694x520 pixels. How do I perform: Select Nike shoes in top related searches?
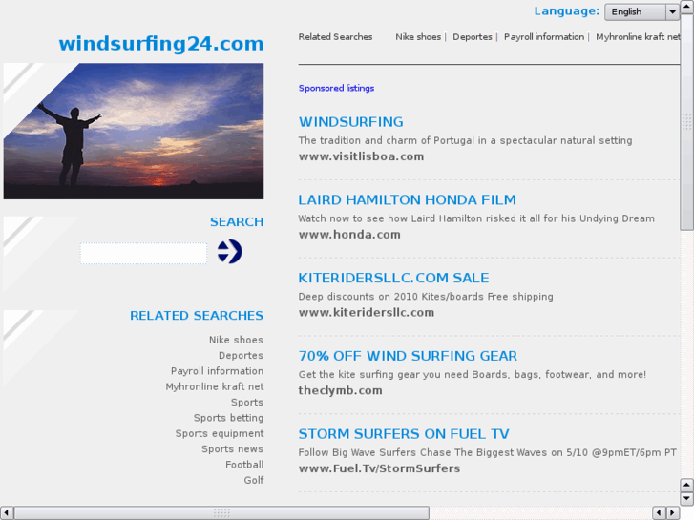pos(418,37)
